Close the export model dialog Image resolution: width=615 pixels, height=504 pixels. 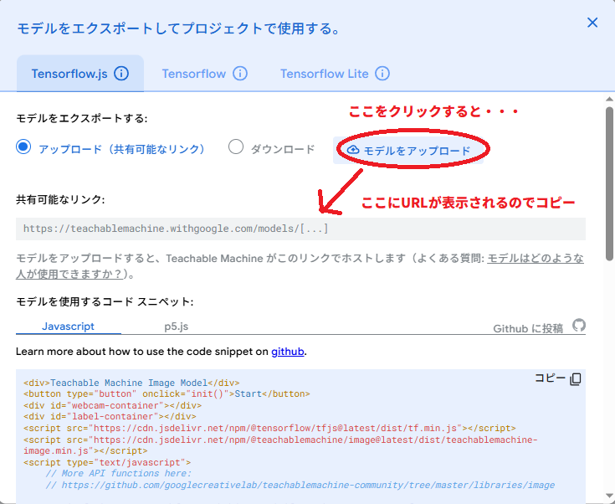pos(592,23)
